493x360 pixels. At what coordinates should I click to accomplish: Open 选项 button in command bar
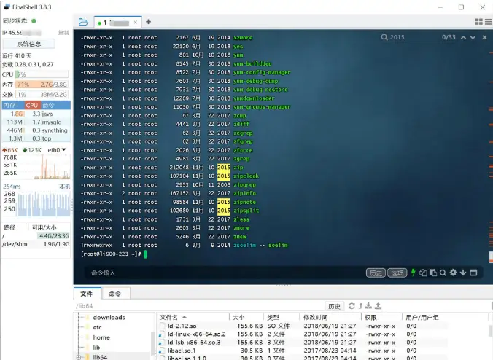[x=397, y=273]
